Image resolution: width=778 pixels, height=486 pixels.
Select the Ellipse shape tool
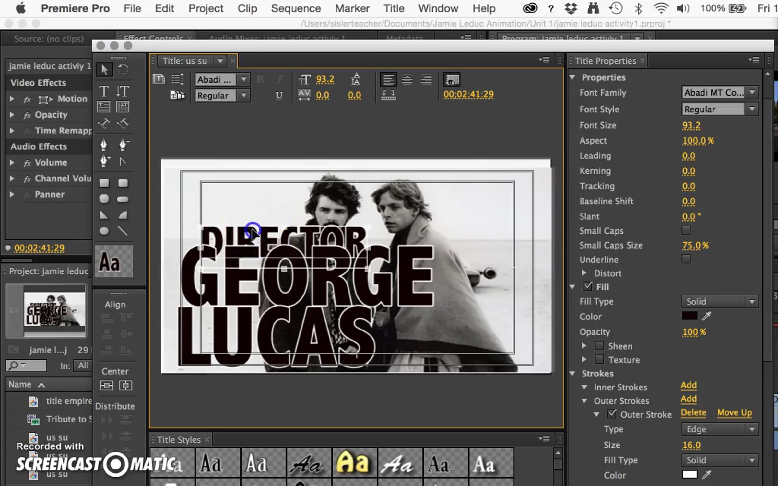tap(104, 231)
